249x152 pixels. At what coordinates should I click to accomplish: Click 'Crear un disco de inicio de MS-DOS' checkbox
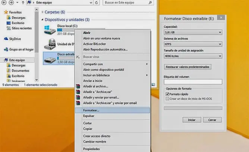(167, 98)
